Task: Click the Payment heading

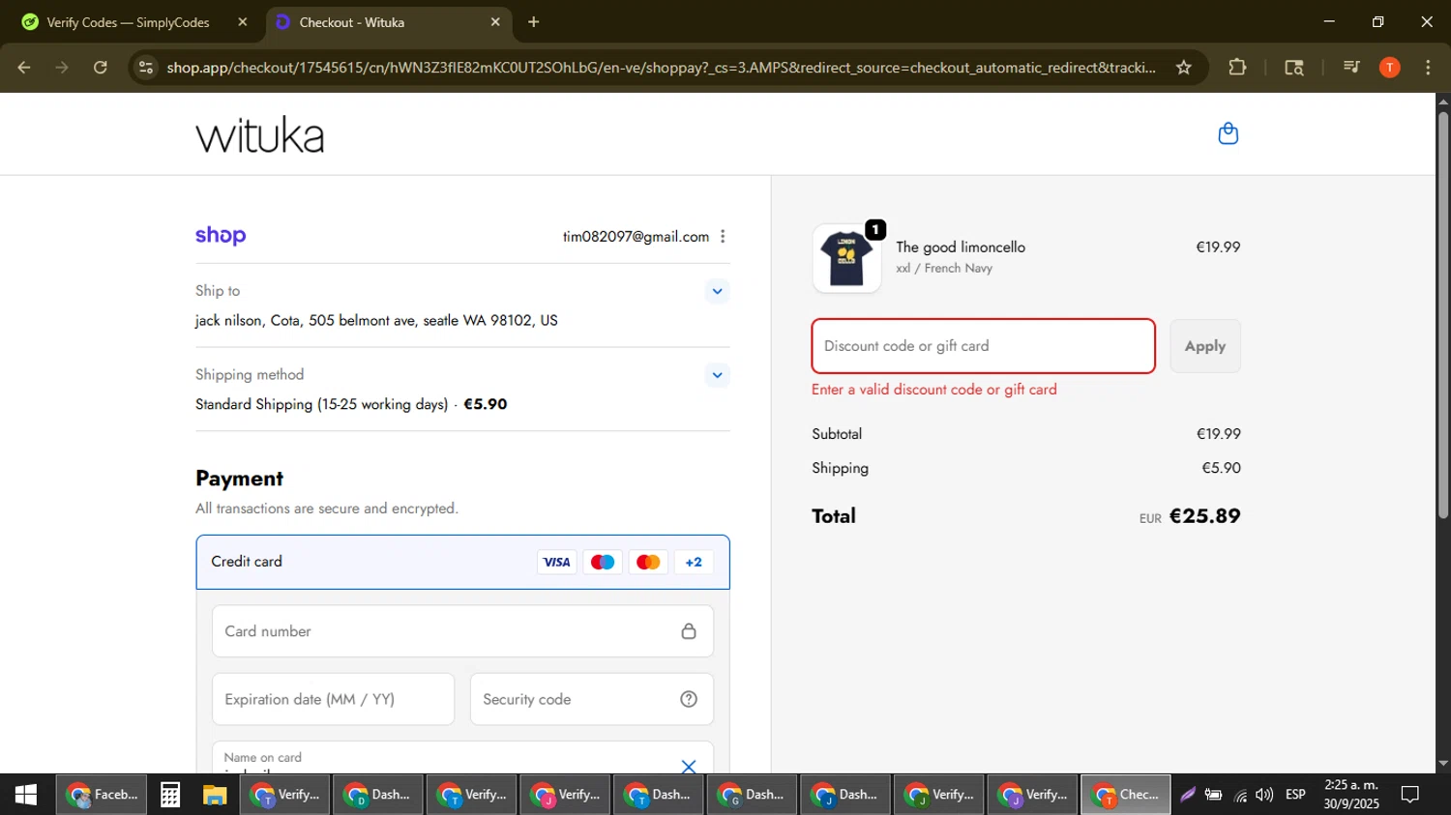Action: pyautogui.click(x=239, y=479)
